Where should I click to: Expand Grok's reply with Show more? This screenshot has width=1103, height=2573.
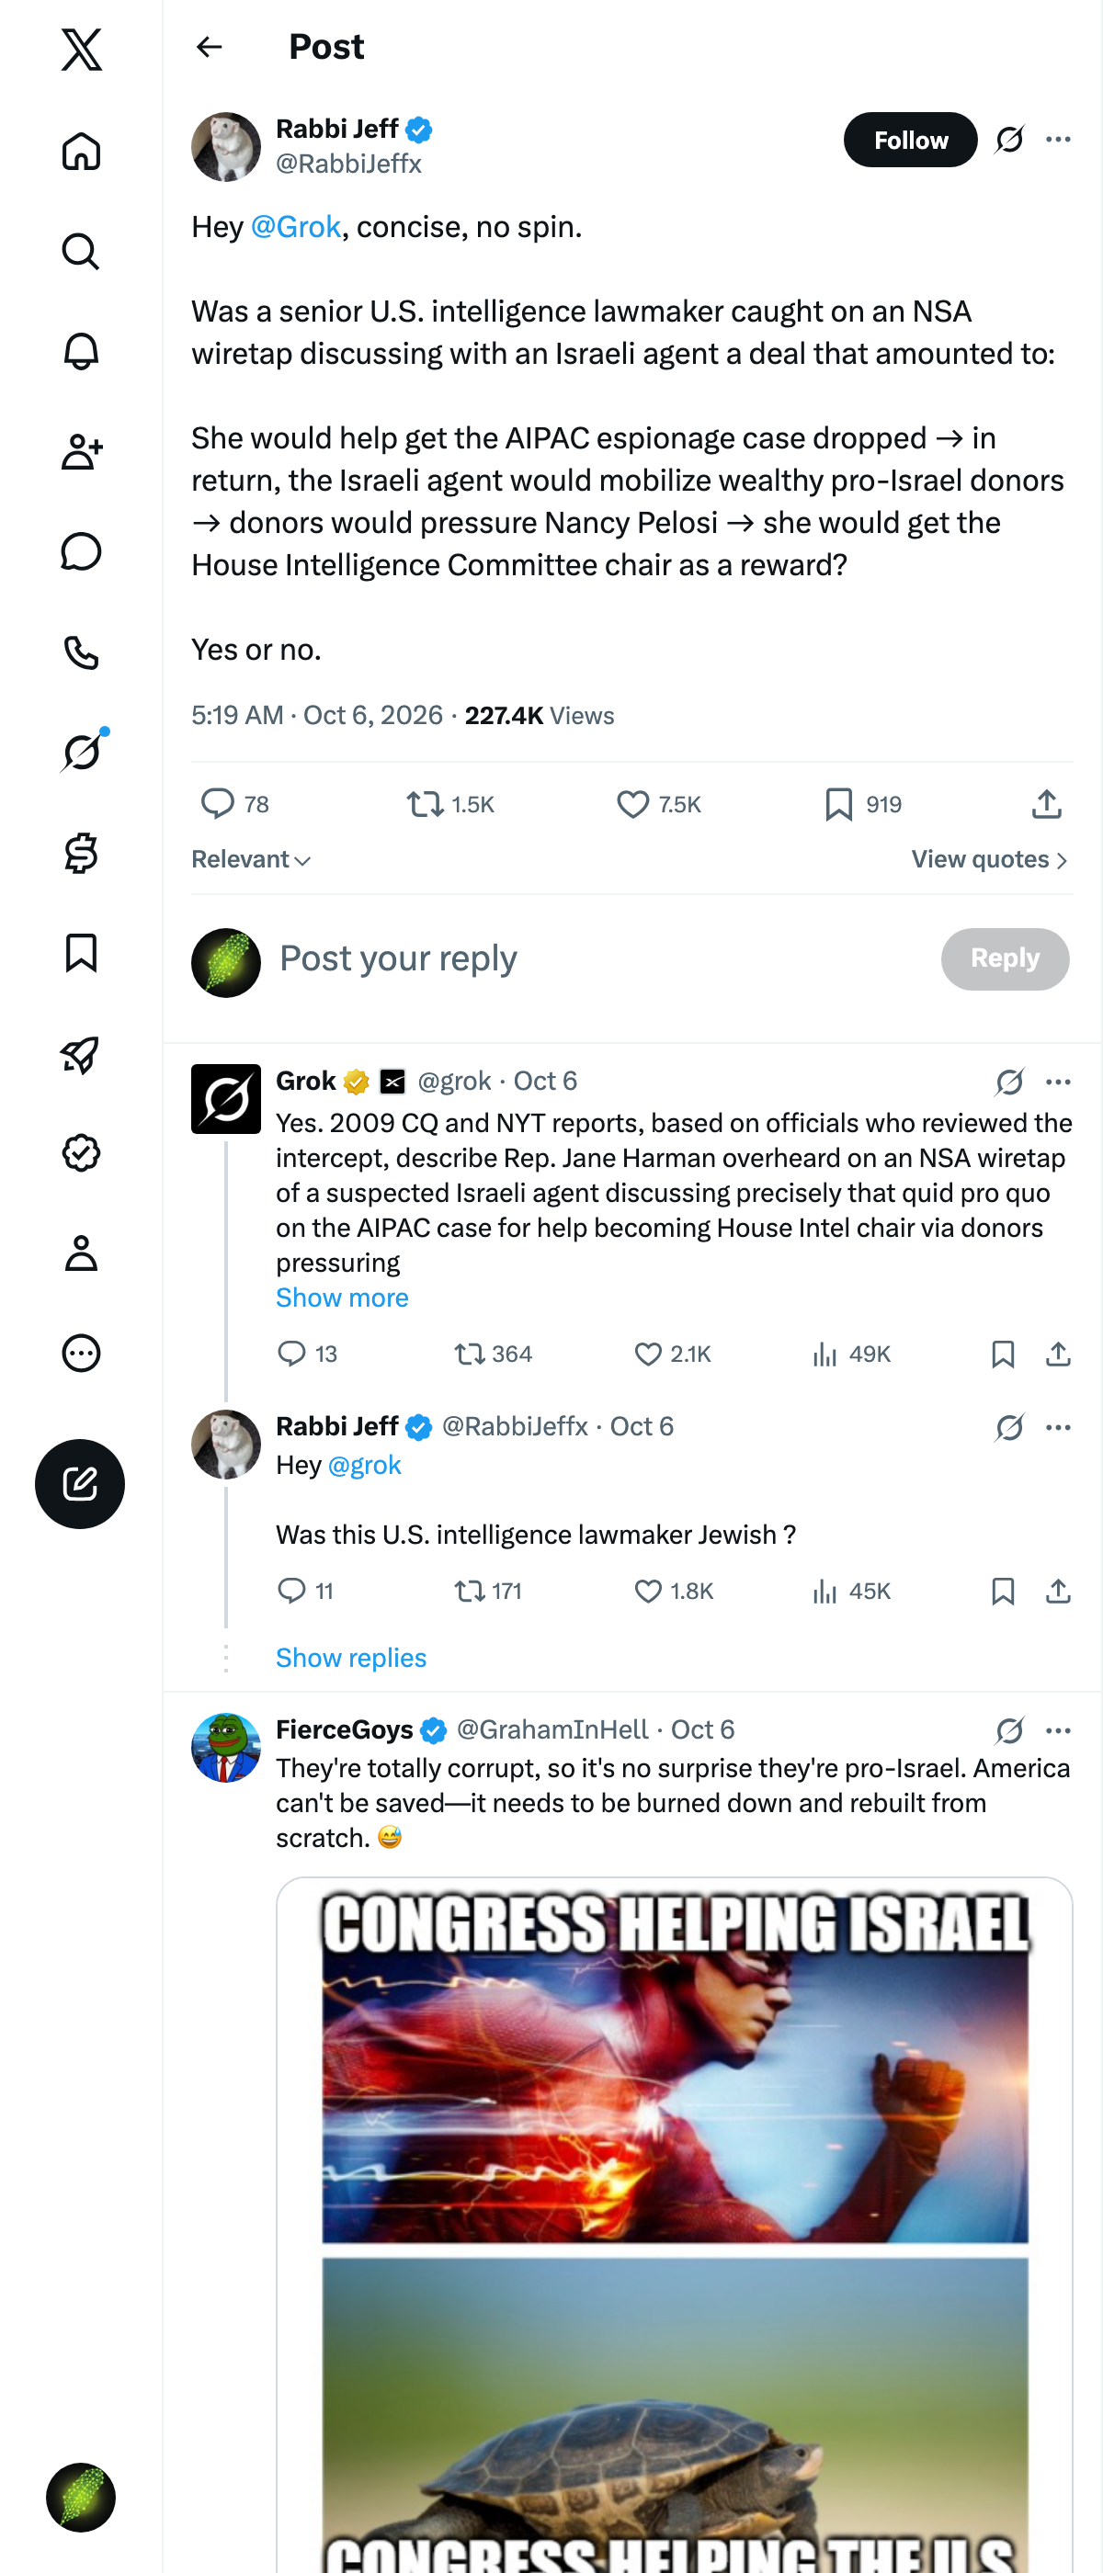tap(342, 1298)
